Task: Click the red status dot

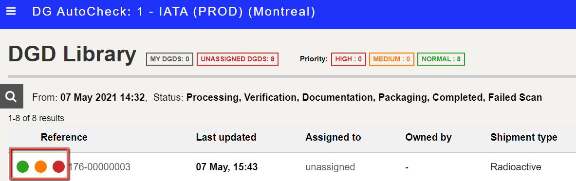Action: click(x=58, y=167)
